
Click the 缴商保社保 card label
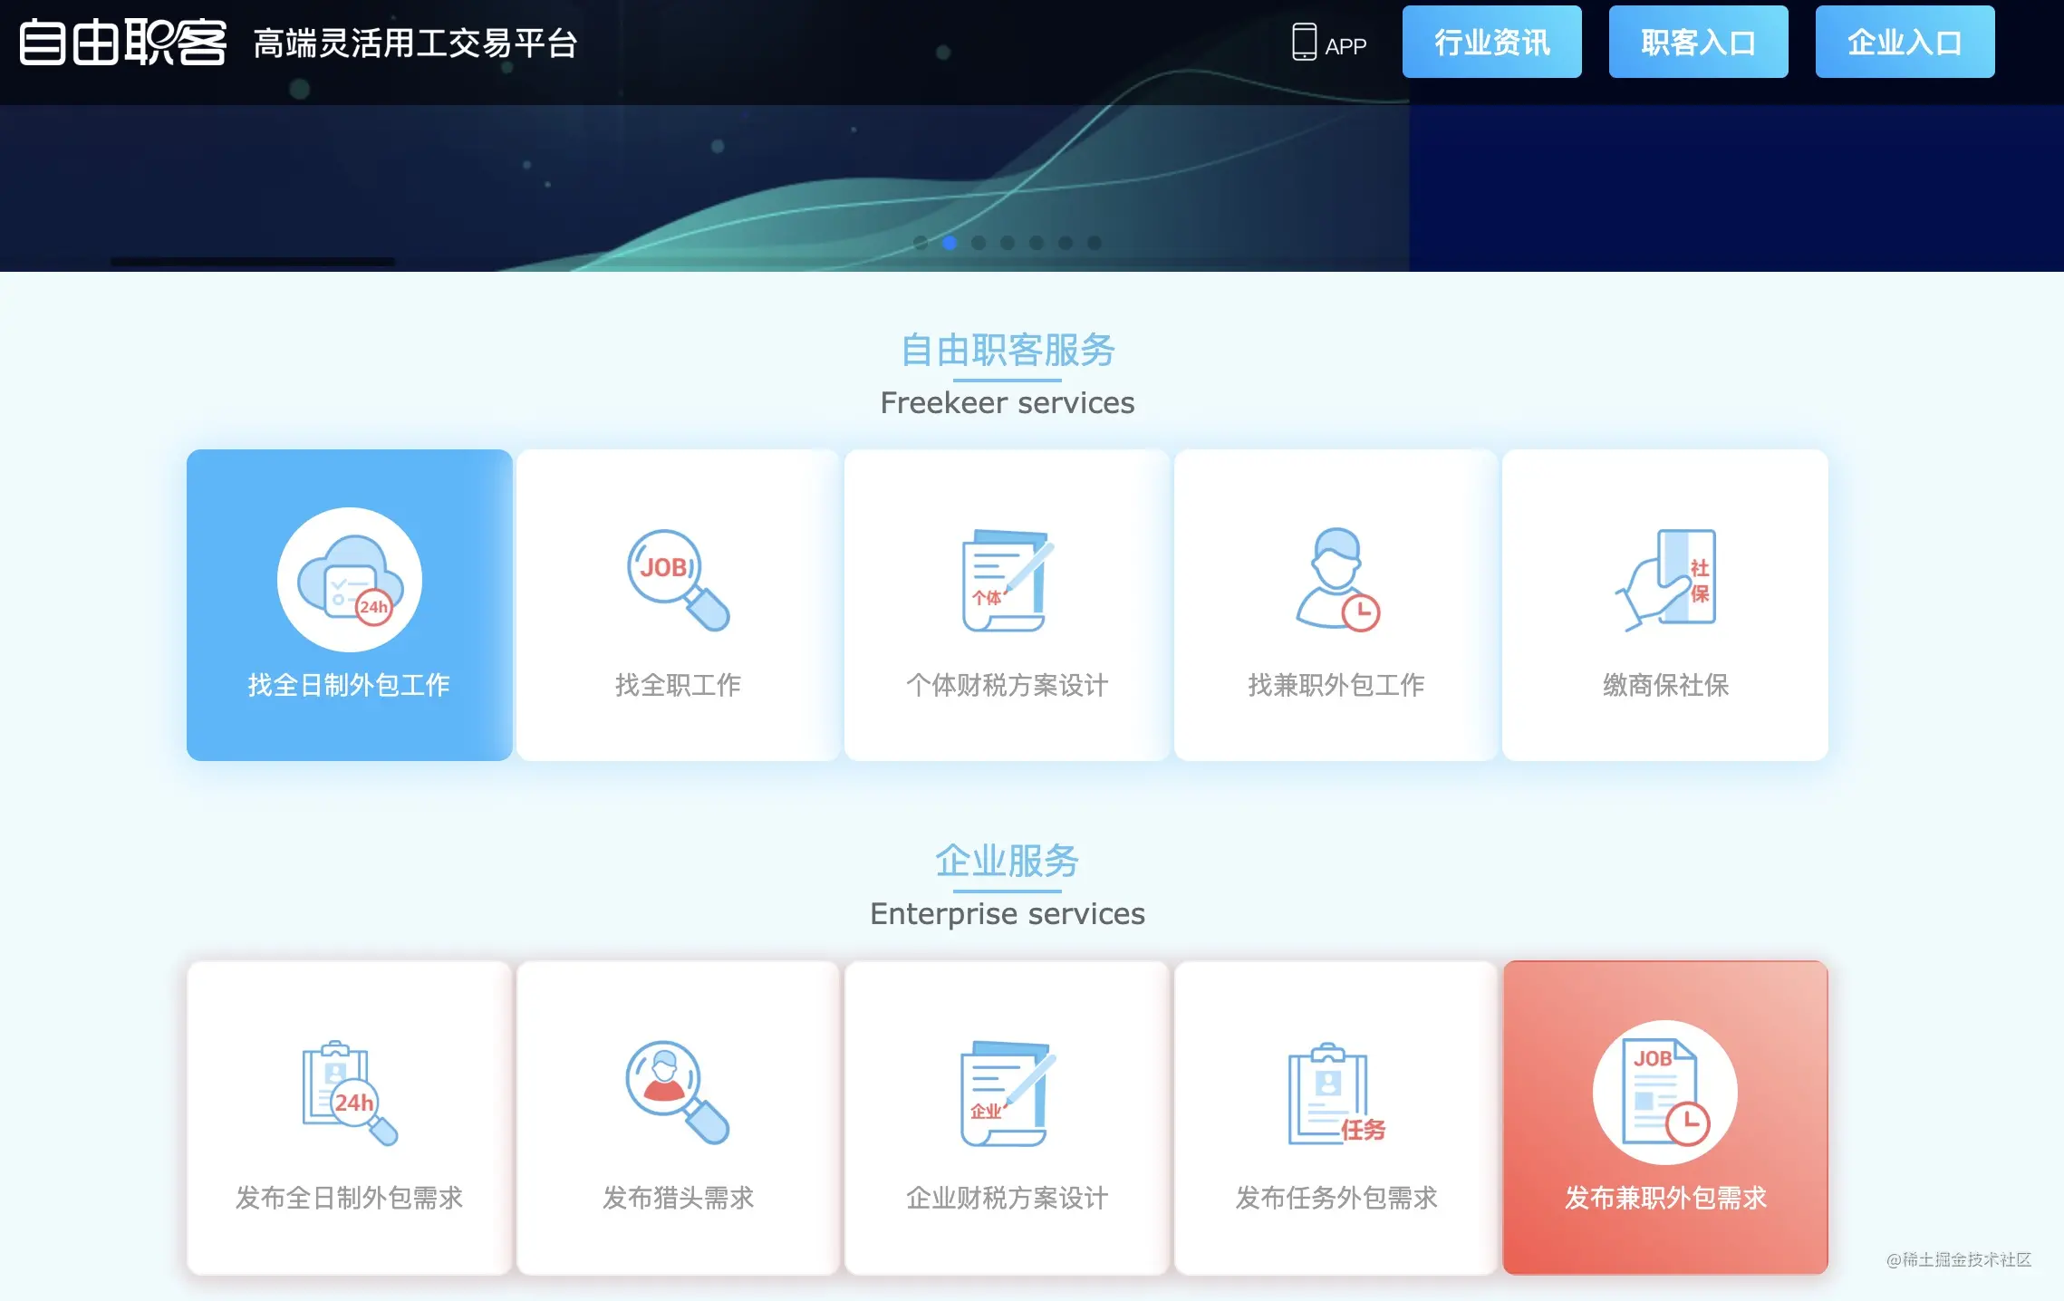(x=1665, y=685)
